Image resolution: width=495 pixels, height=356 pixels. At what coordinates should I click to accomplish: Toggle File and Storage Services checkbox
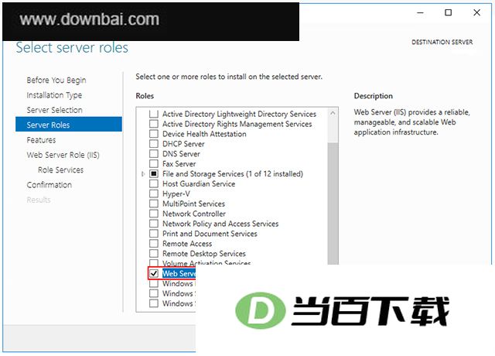(154, 173)
